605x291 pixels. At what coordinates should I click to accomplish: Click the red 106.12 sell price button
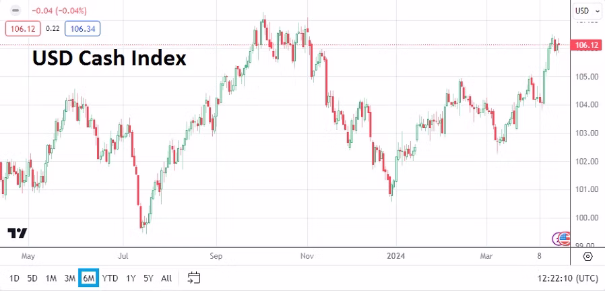pyautogui.click(x=23, y=28)
